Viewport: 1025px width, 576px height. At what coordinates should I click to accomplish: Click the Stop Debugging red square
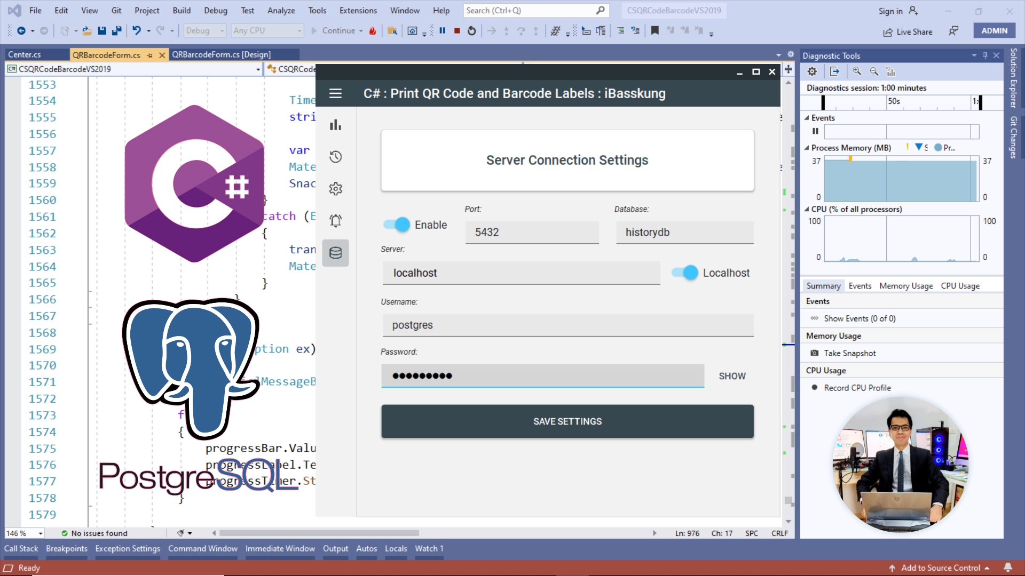pyautogui.click(x=457, y=31)
